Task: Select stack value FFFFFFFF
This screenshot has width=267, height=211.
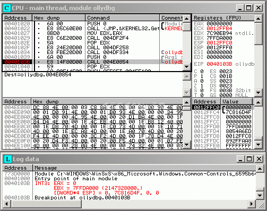Action: pyautogui.click(x=238, y=146)
